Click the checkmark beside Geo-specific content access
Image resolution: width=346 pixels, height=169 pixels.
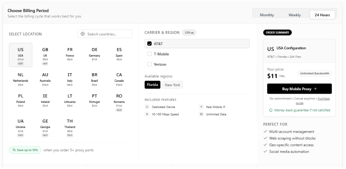(266, 145)
